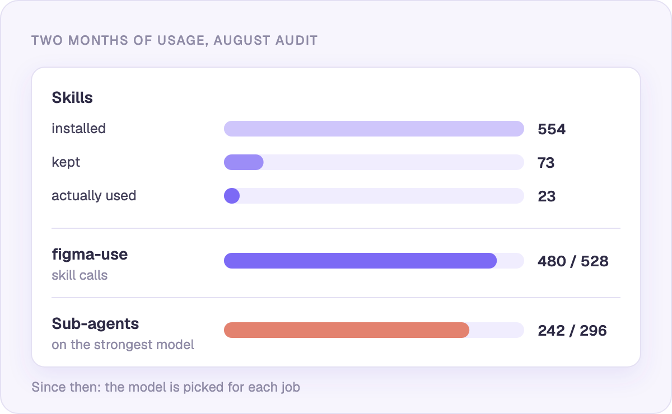Click the 'figma-use' title
Screen dimensions: 672x414
point(90,255)
